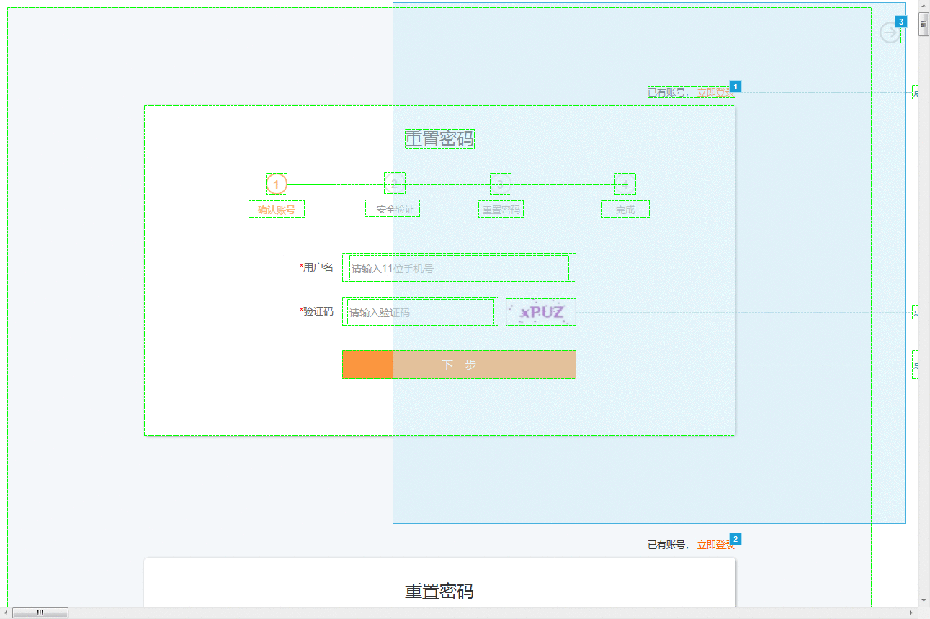Image resolution: width=930 pixels, height=619 pixels.
Task: Follow the 立即登录 link beside note marker 1
Action: pos(716,92)
